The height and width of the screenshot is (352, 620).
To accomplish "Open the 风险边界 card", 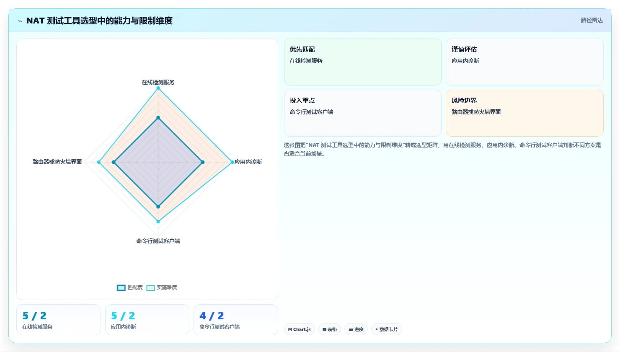I will pyautogui.click(x=524, y=113).
